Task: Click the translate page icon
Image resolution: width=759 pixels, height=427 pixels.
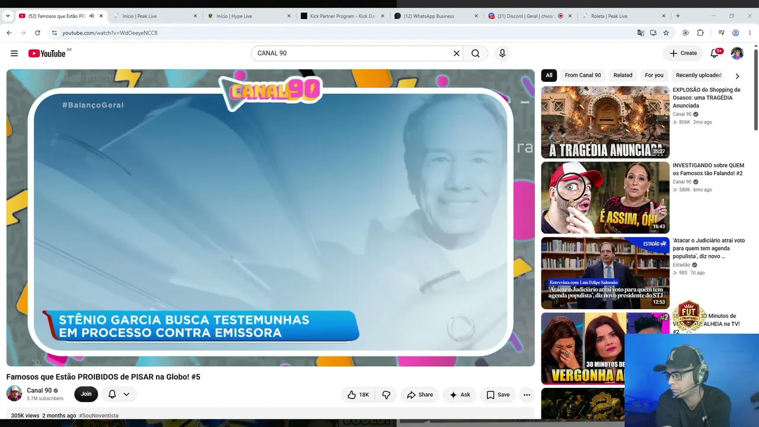Action: pyautogui.click(x=640, y=33)
